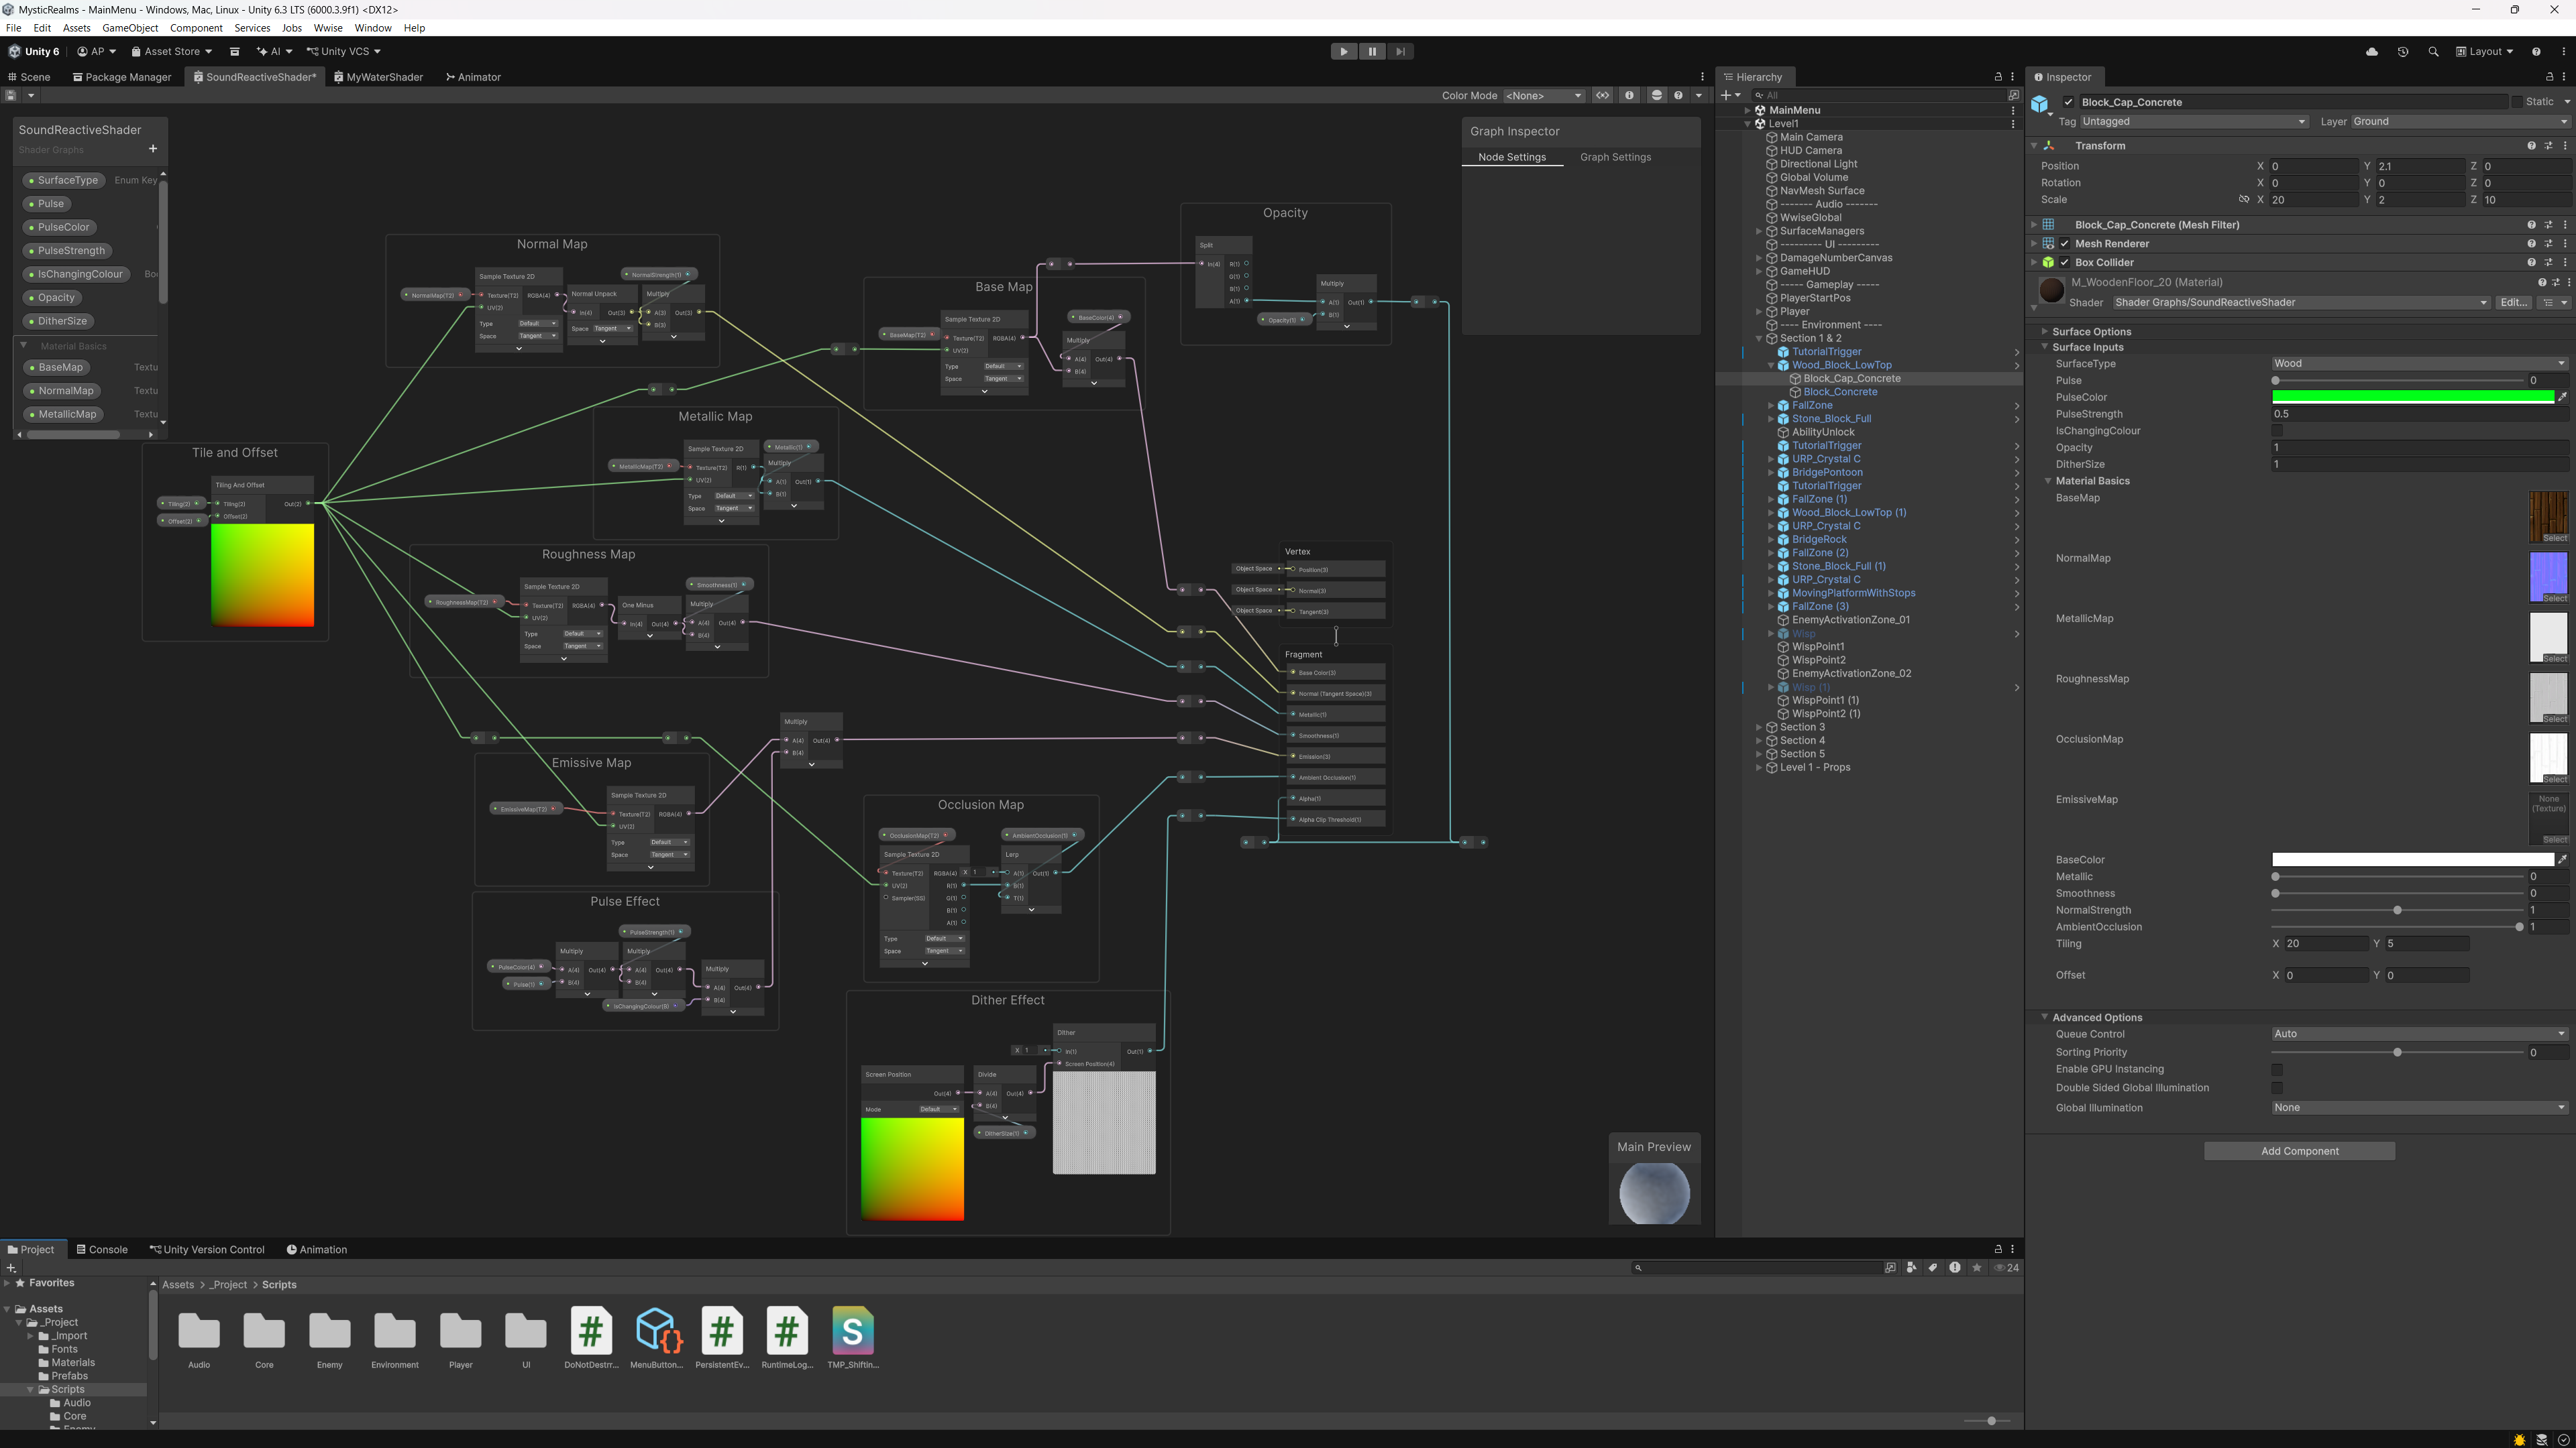
Task: Switch to the Animator tab
Action: point(473,77)
